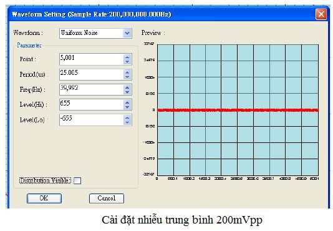Decrease Period(us) using the down spinner
The height and width of the screenshot is (231, 333).
point(127,77)
